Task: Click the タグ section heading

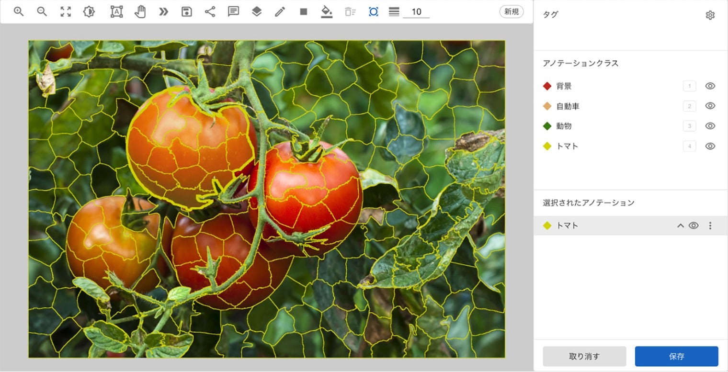Action: click(550, 15)
